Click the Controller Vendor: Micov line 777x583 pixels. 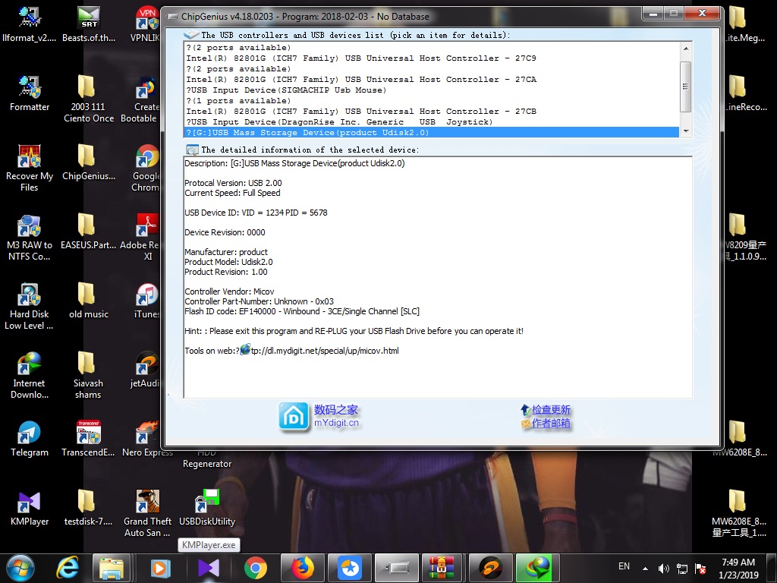pyautogui.click(x=229, y=291)
